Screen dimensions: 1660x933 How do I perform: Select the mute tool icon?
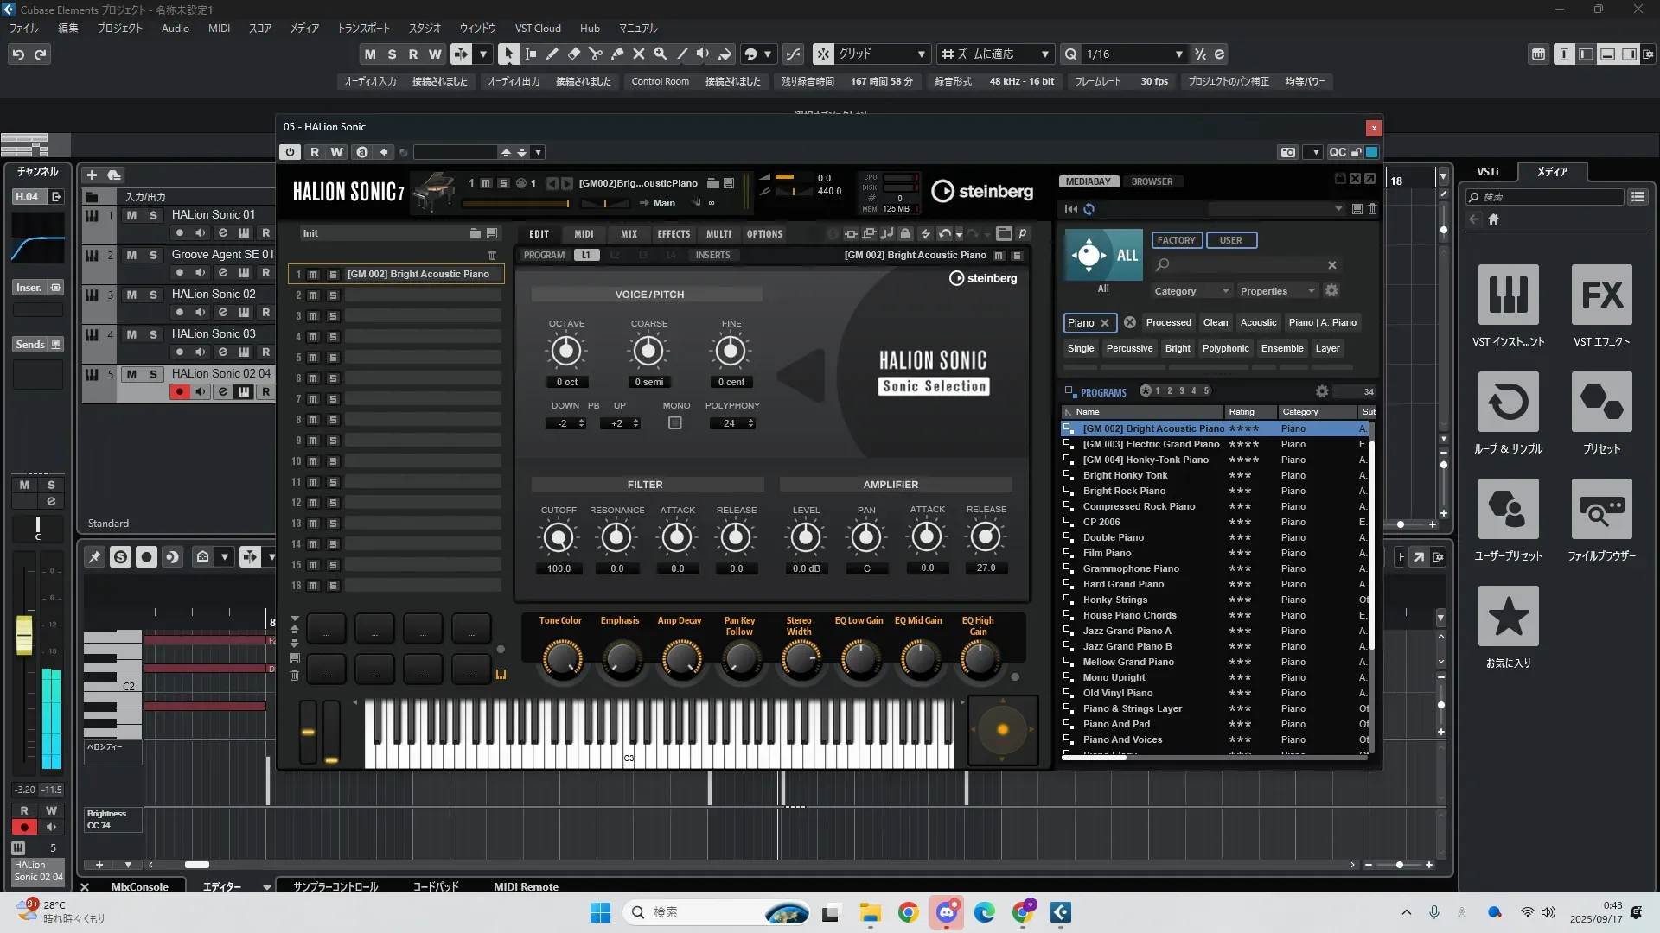coord(639,54)
